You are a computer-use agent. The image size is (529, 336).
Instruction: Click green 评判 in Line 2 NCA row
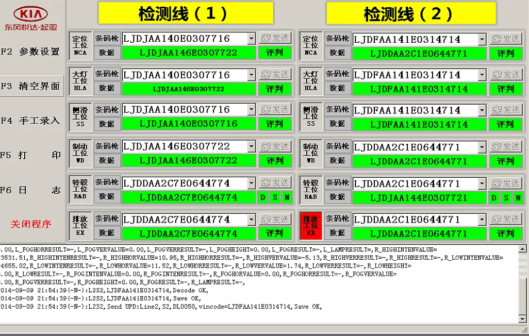[505, 53]
